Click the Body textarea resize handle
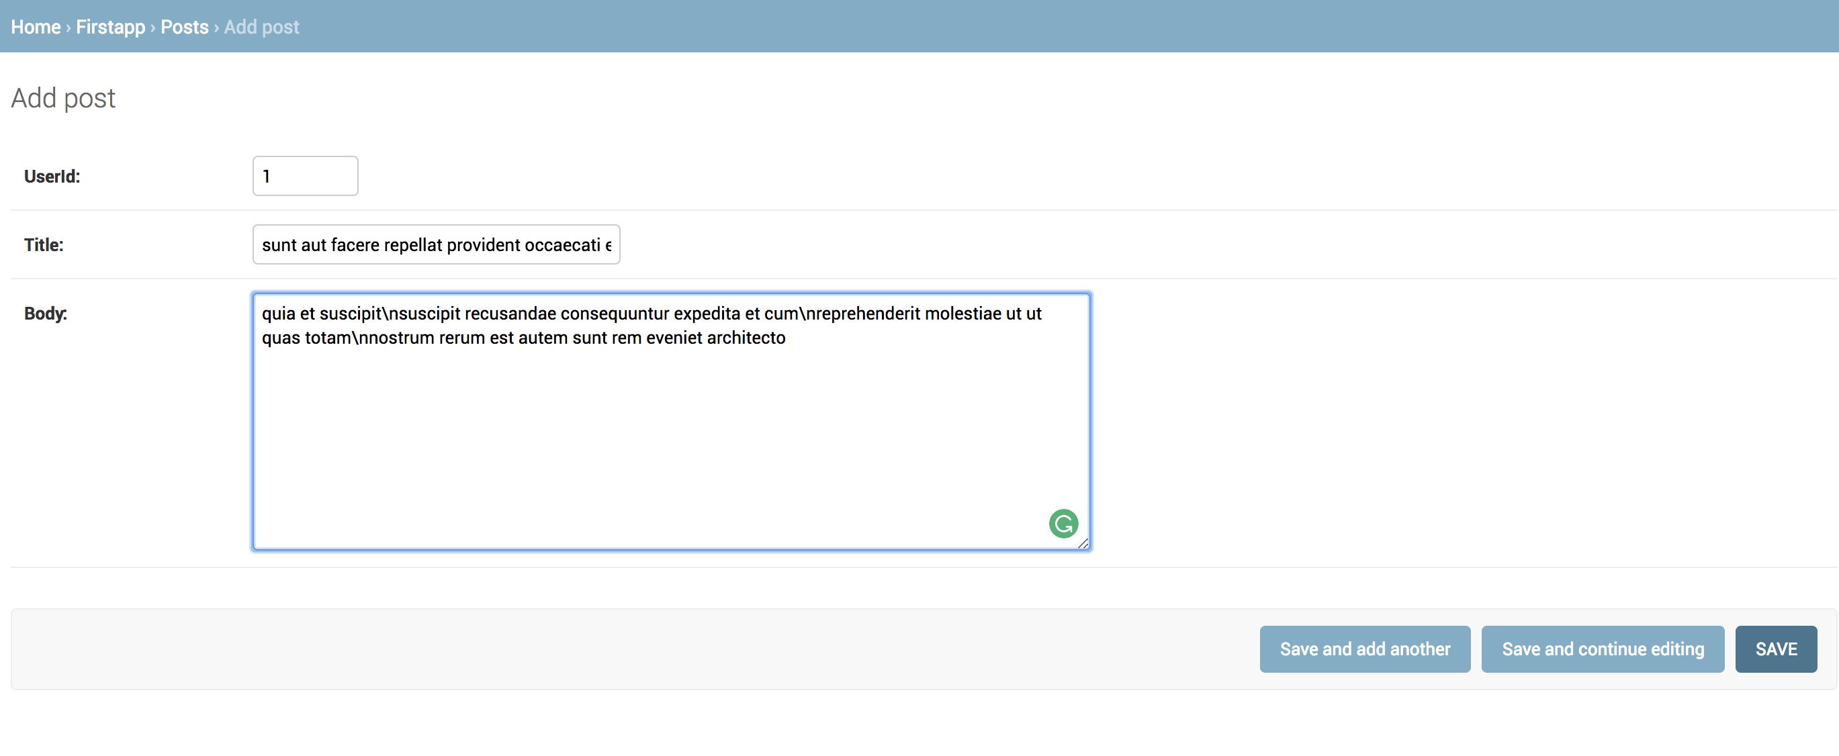Viewport: 1839px width, 756px height. coord(1083,543)
